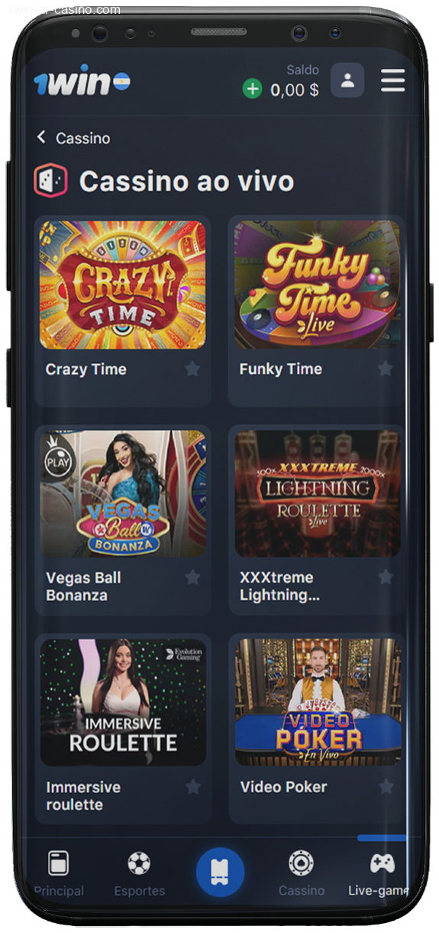The width and height of the screenshot is (439, 933).
Task: Open the hamburger menu icon
Action: (392, 80)
